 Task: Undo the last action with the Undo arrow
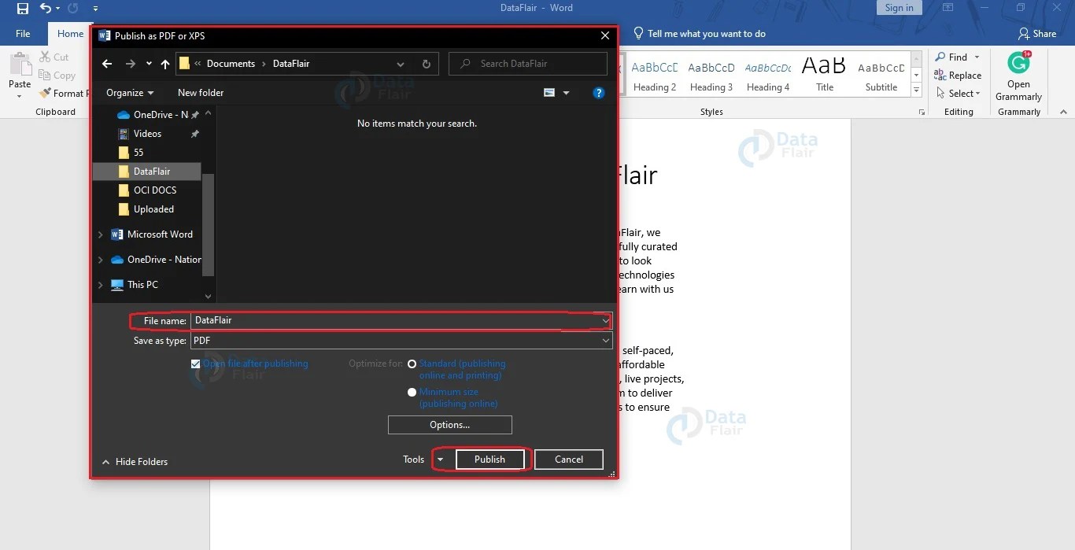46,7
